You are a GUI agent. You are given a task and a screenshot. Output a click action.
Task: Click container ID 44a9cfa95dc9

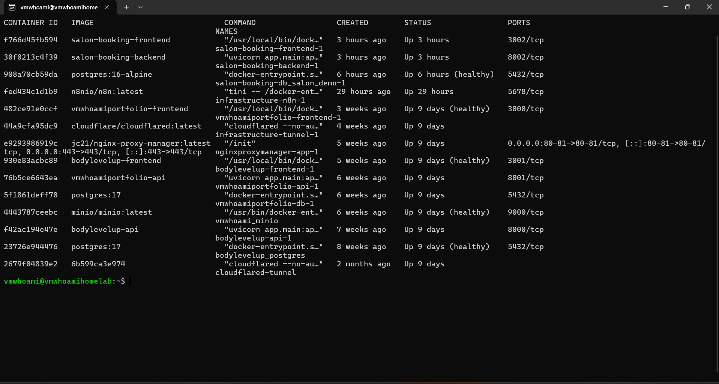pos(31,126)
